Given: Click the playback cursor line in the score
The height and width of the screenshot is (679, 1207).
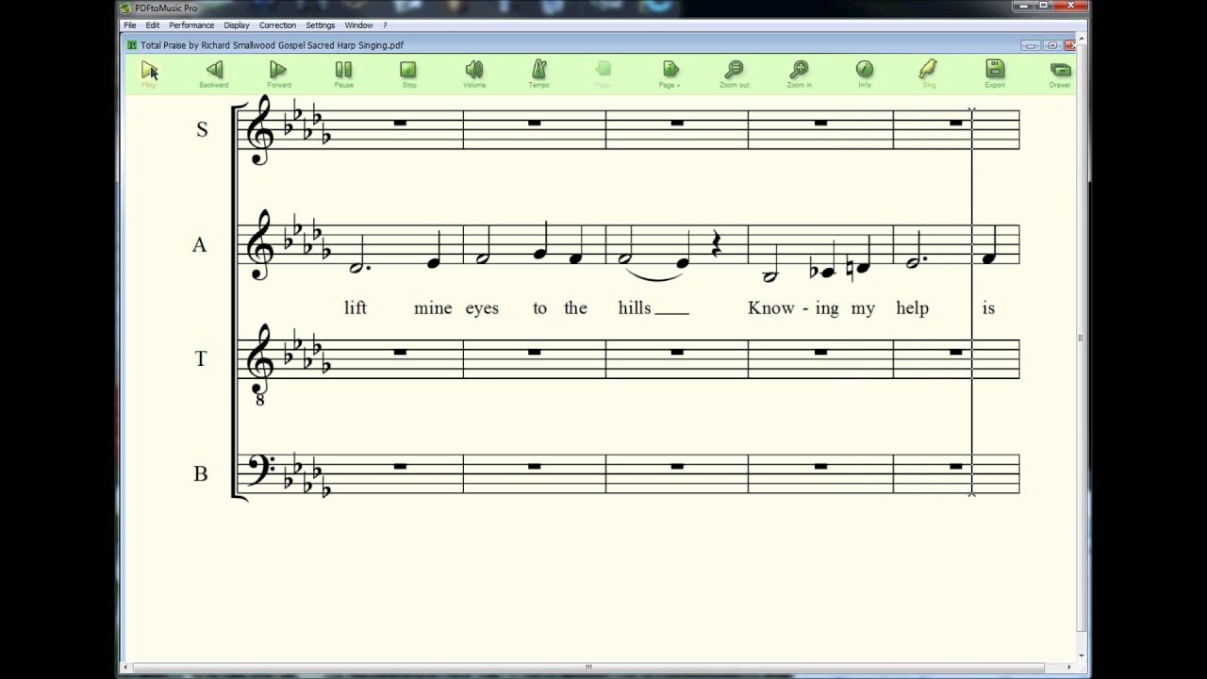Looking at the screenshot, I should click(972, 302).
